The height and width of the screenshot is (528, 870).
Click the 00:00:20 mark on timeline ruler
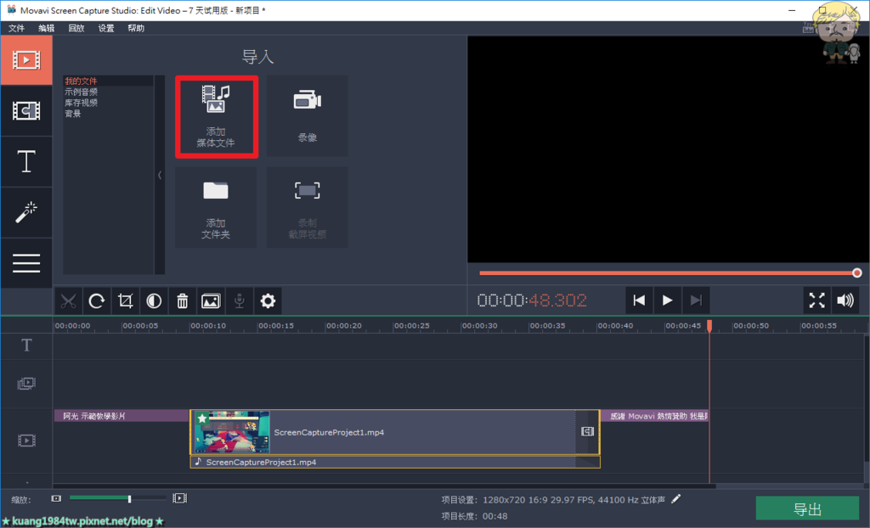(343, 326)
